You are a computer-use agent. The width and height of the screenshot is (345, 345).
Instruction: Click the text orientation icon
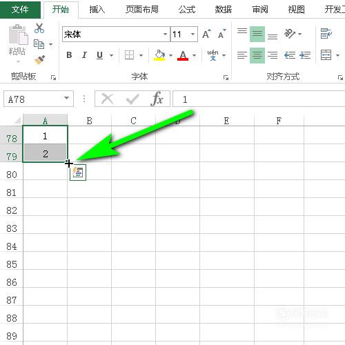click(x=290, y=34)
